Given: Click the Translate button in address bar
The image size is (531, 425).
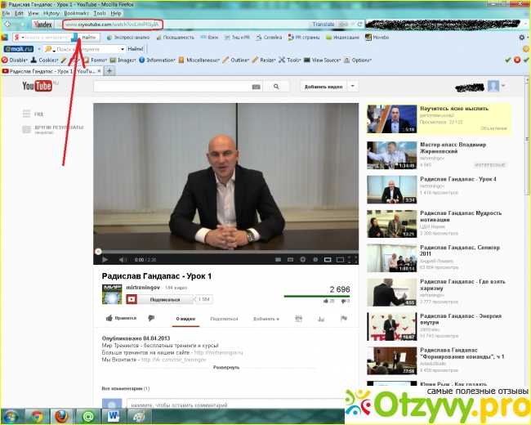Looking at the screenshot, I should point(323,24).
